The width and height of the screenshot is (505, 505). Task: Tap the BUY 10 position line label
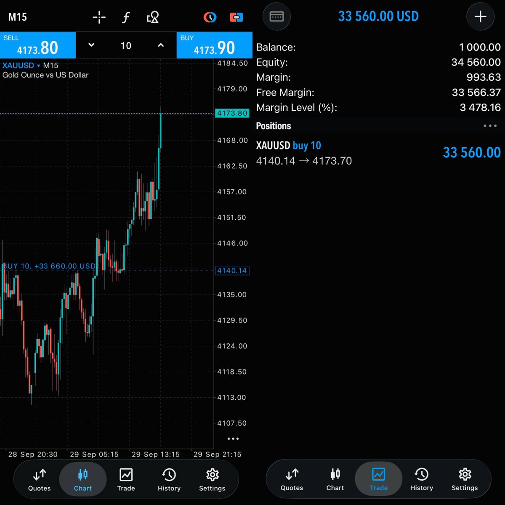pos(49,266)
